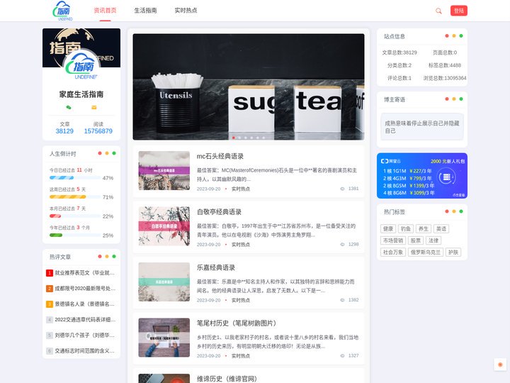Click the yellow email icon in the profile card
This screenshot has width=510, height=383.
[94, 107]
